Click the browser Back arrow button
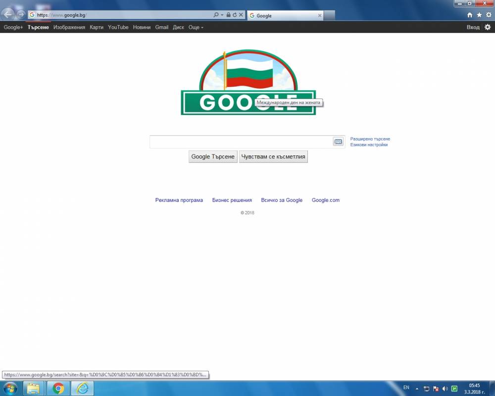Image resolution: width=495 pixels, height=396 pixels. point(7,14)
